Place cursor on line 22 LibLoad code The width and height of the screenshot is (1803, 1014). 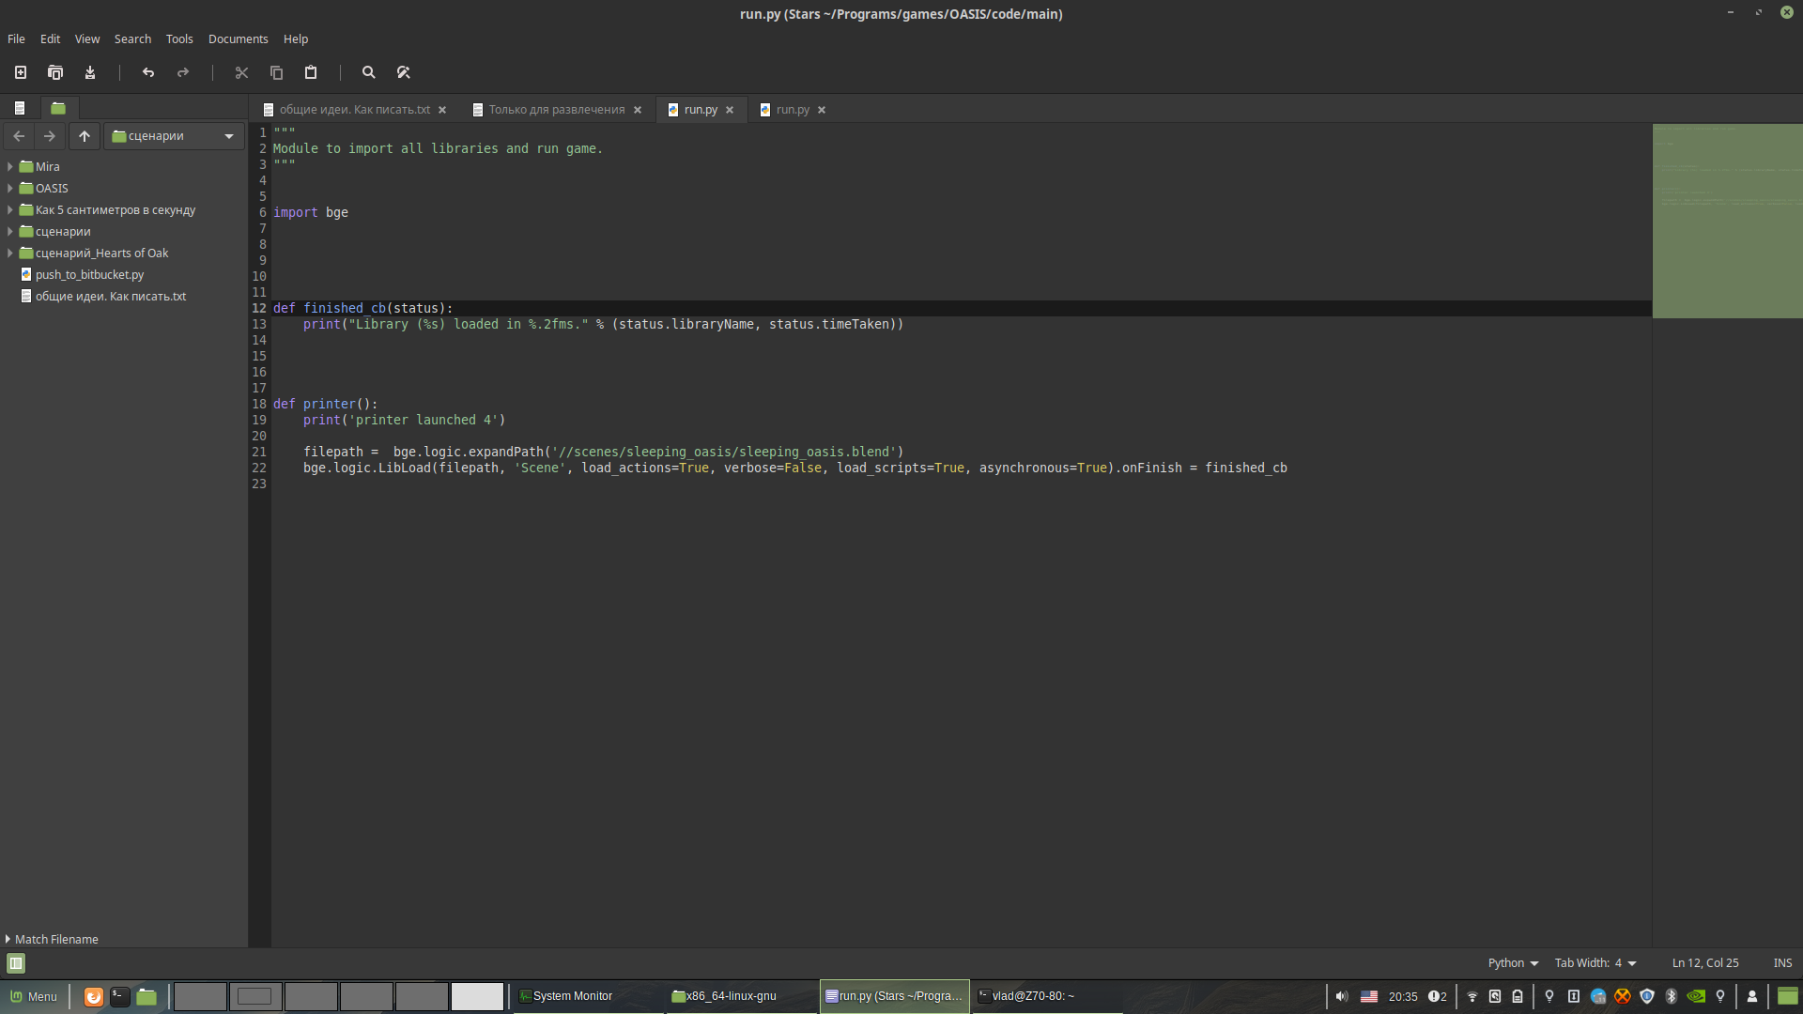point(794,468)
